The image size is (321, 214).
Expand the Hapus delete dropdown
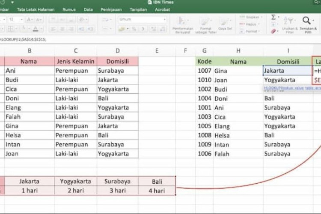tap(259, 24)
